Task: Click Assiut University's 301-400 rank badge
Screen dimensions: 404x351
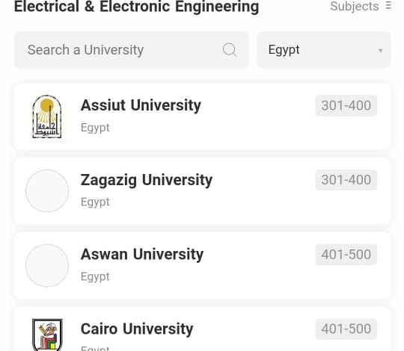Action: tap(346, 105)
